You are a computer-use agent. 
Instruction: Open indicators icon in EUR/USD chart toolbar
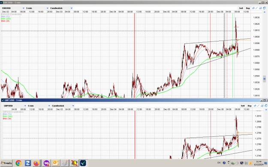coord(253,8)
